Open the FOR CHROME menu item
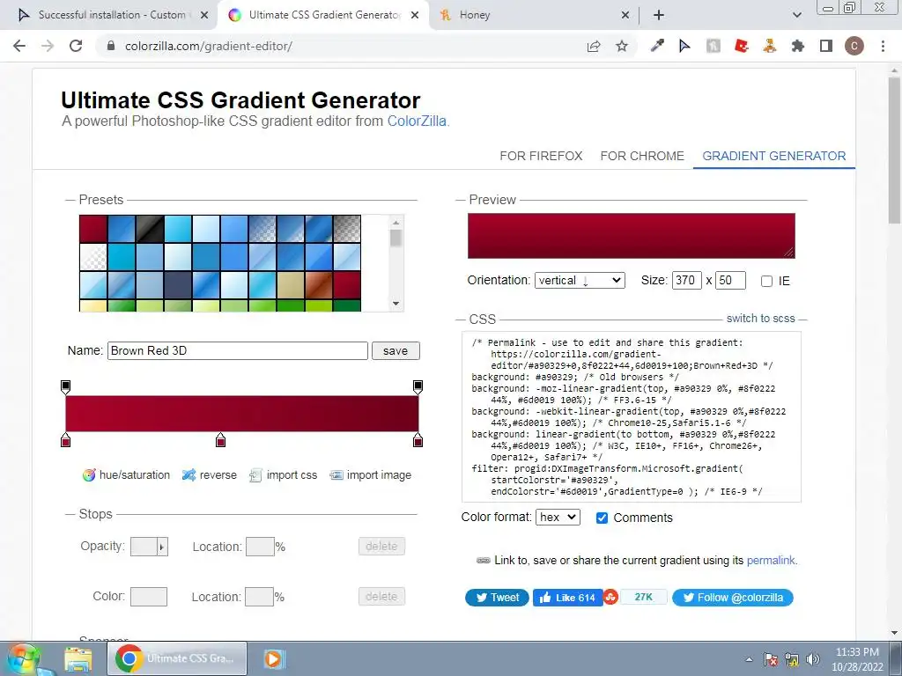 [642, 156]
